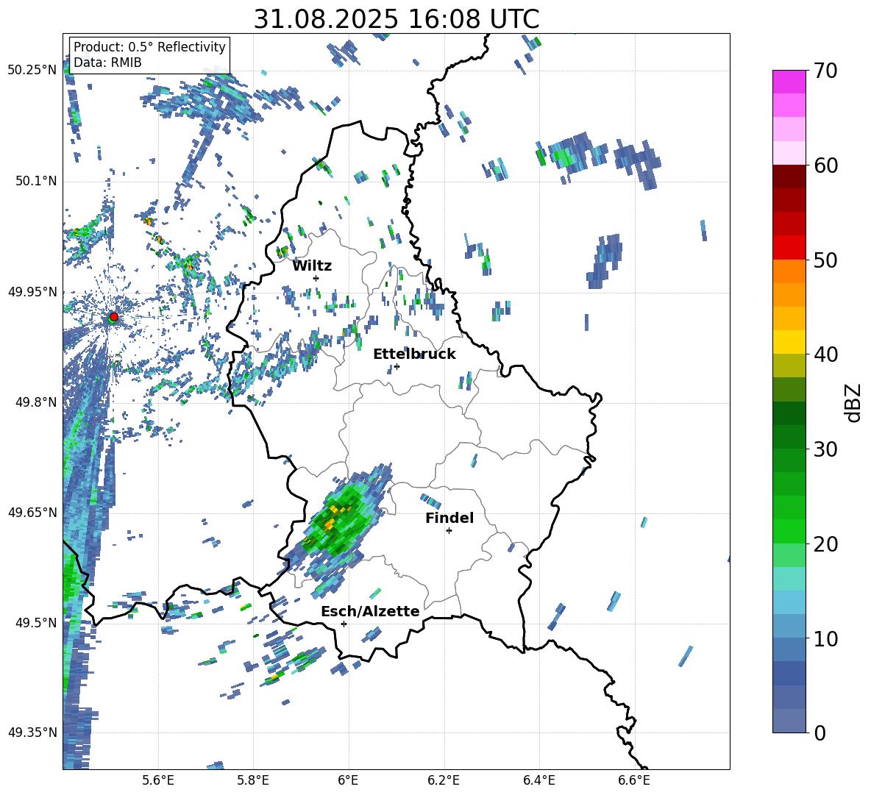Click the 49.35°N latitude label
Image resolution: width=871 pixels, height=795 pixels.
(x=32, y=732)
